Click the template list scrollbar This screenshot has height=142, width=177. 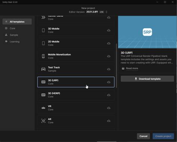(117, 66)
